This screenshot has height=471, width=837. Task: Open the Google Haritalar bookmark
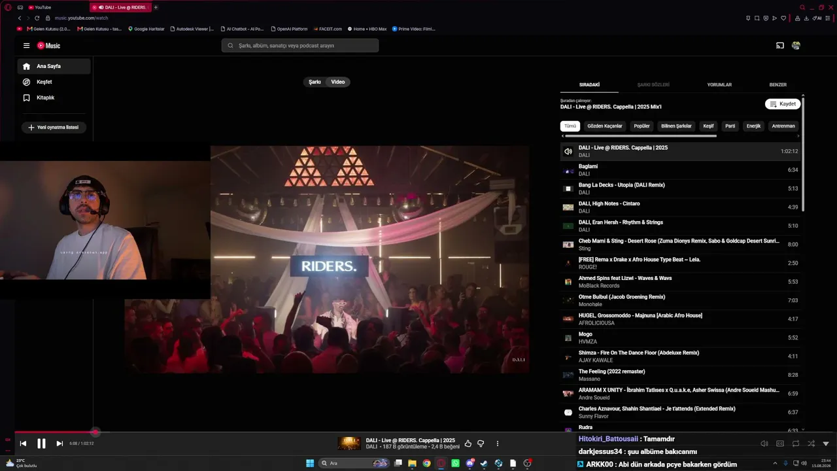[x=146, y=29]
